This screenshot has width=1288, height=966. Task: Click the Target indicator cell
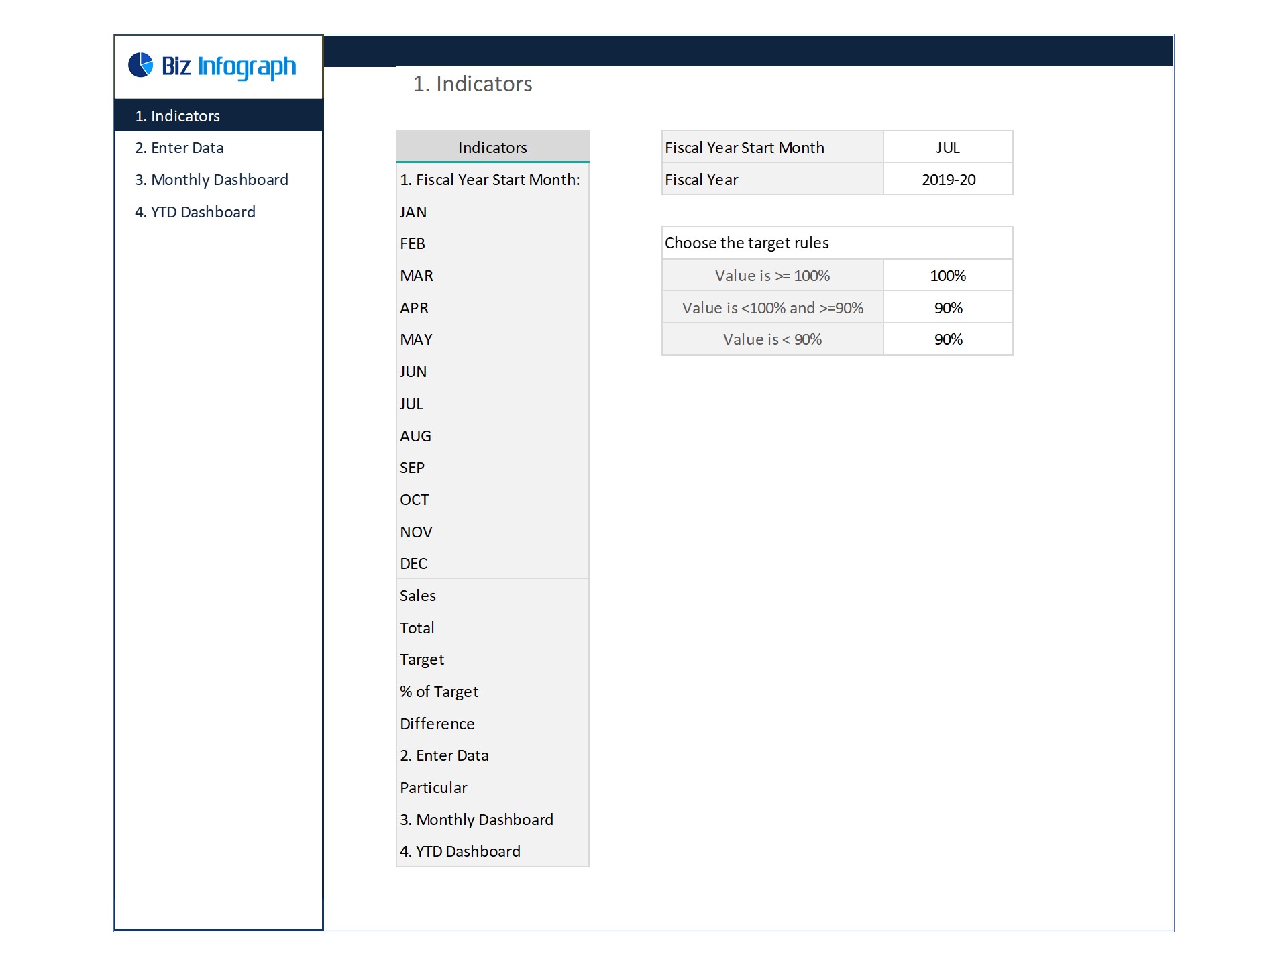[x=493, y=659]
